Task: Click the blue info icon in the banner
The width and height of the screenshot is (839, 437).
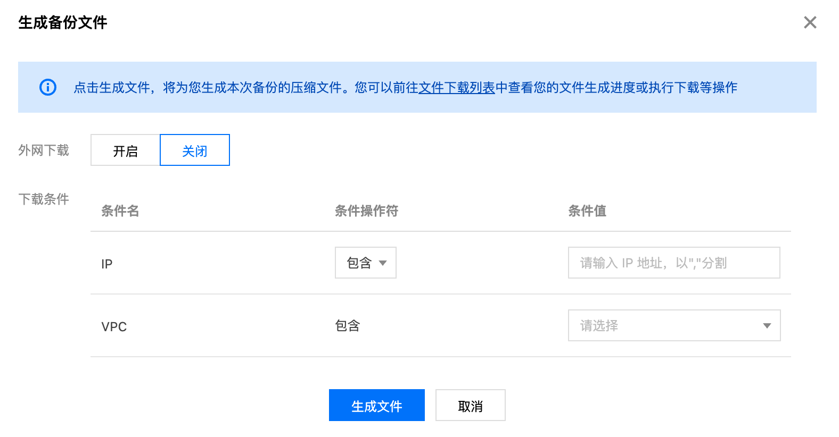Action: [48, 87]
